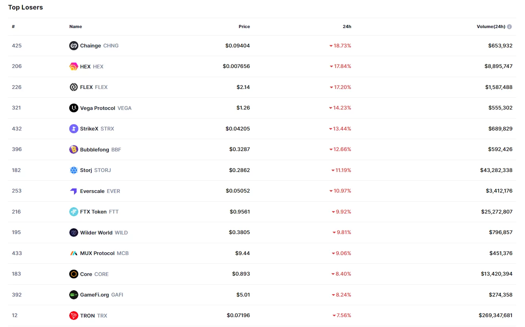Click the FLEX coin logo icon

tap(74, 87)
